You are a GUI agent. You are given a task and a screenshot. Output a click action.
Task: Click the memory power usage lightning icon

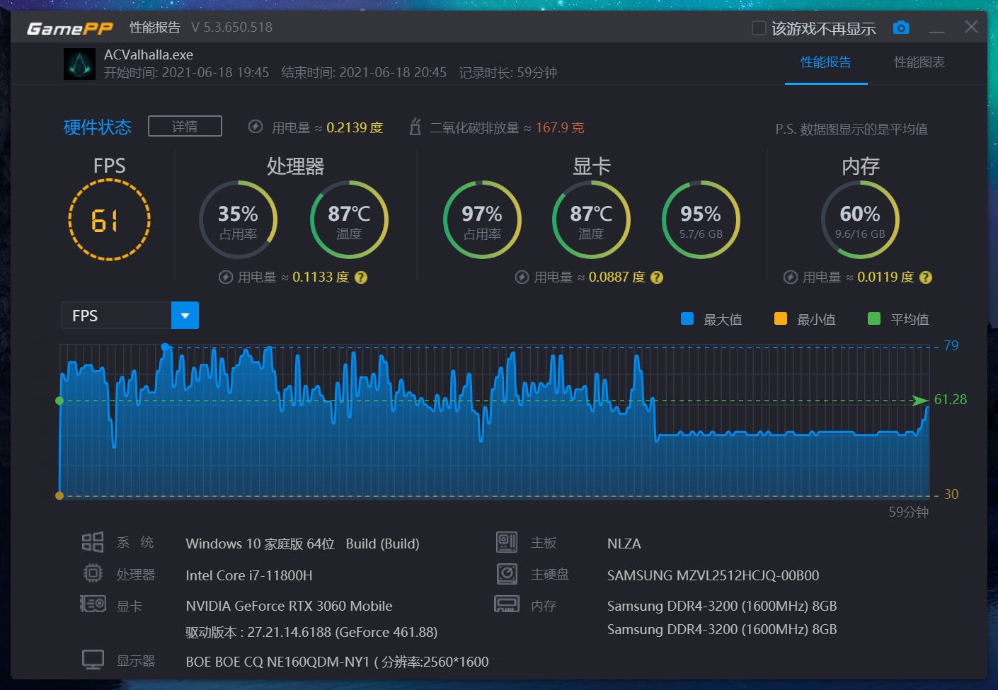click(x=791, y=277)
